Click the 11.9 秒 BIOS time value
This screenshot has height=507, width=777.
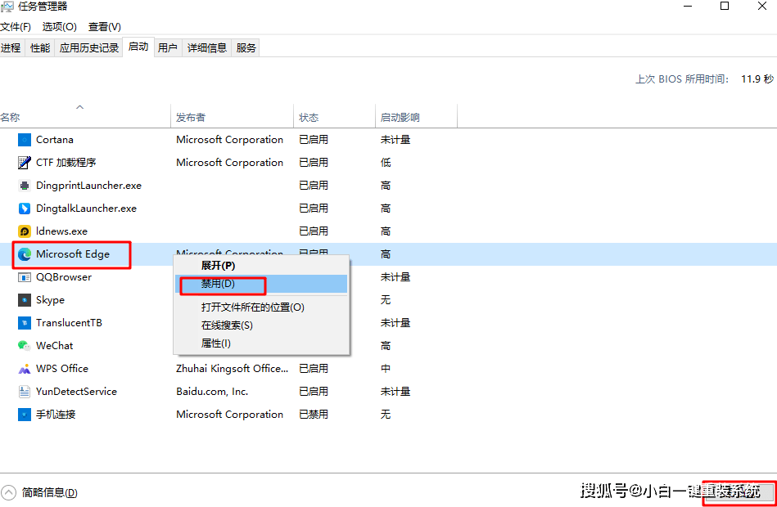coord(757,79)
